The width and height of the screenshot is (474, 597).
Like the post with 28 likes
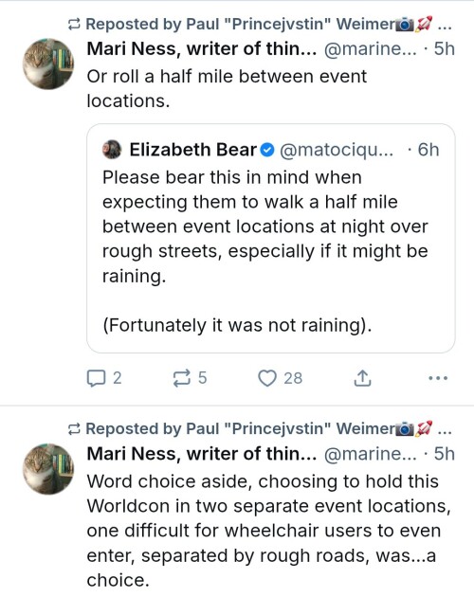(x=280, y=378)
